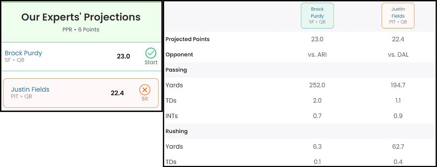Click the PPR • 6 Points scoring label
The width and height of the screenshot is (437, 167).
81,30
